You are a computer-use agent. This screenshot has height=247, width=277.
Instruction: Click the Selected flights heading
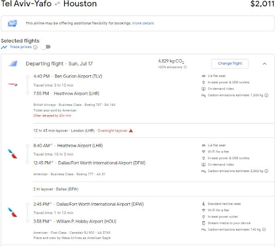tap(20, 41)
